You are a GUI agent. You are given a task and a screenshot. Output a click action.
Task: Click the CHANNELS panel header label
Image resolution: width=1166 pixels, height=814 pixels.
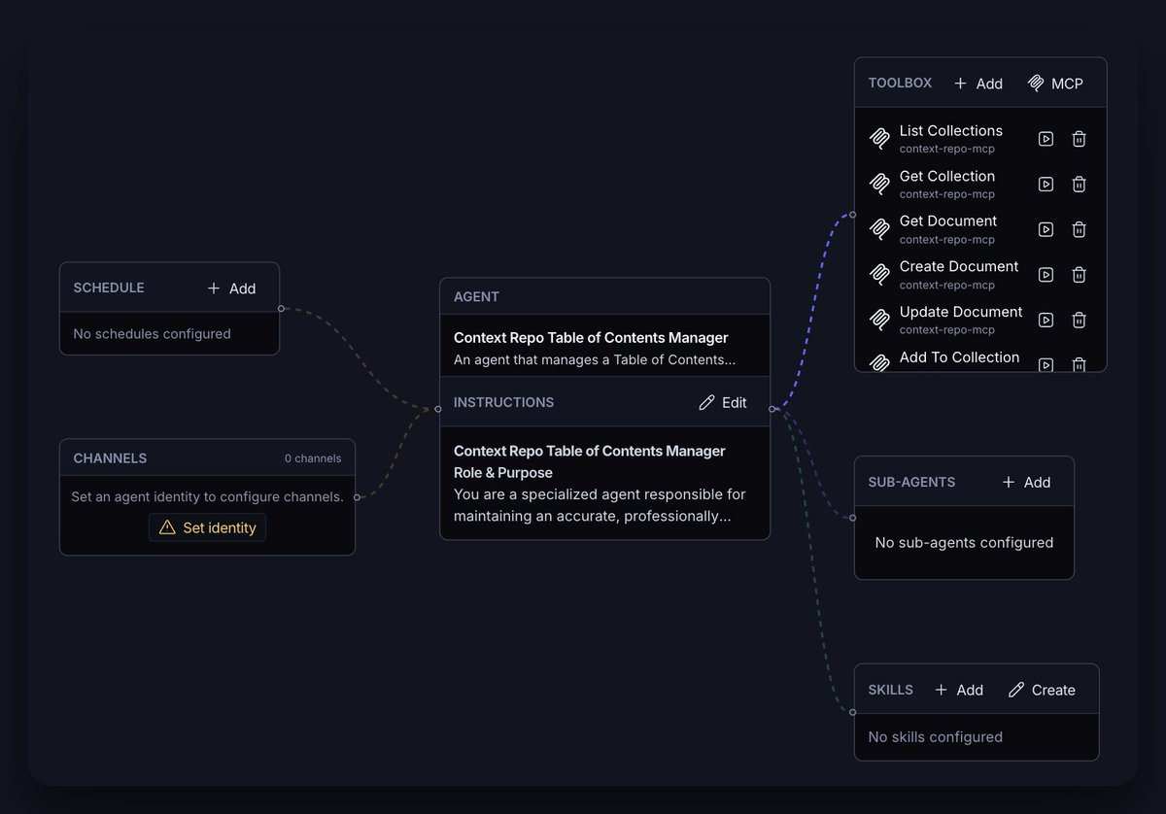(110, 458)
